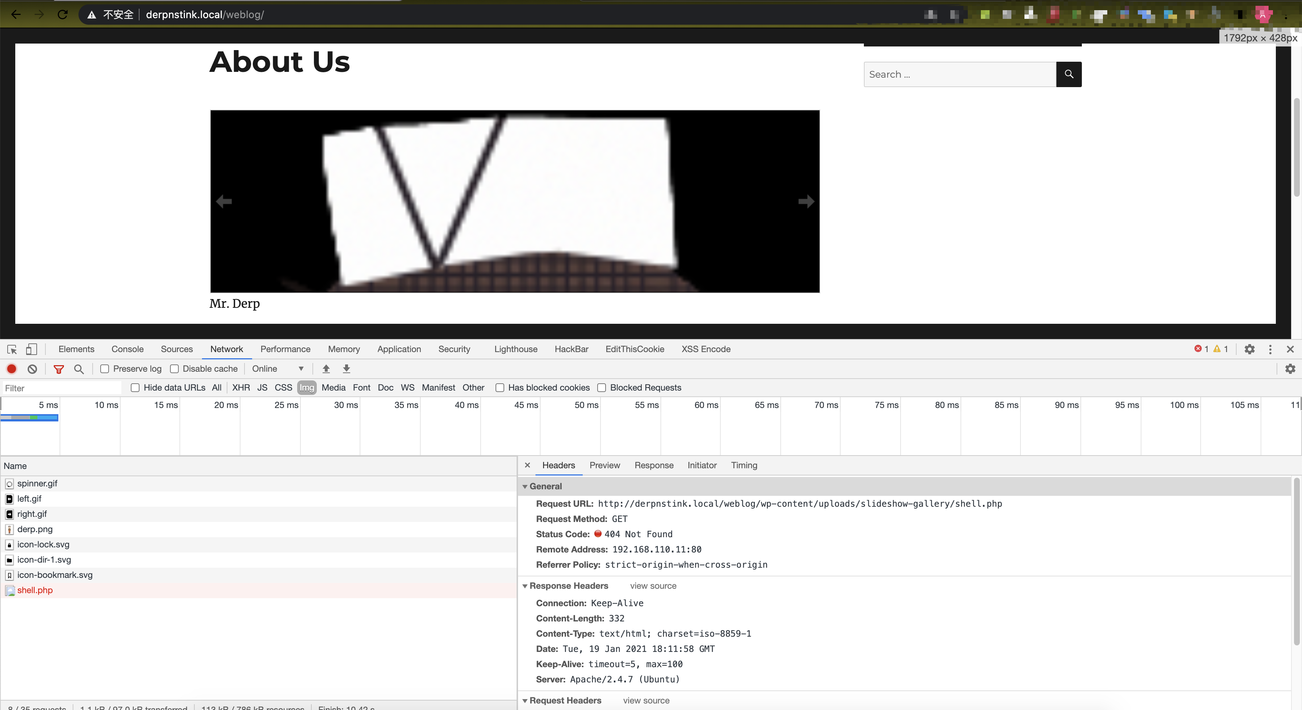Enable Disable cache checkbox
This screenshot has height=710, width=1302.
[x=174, y=369]
